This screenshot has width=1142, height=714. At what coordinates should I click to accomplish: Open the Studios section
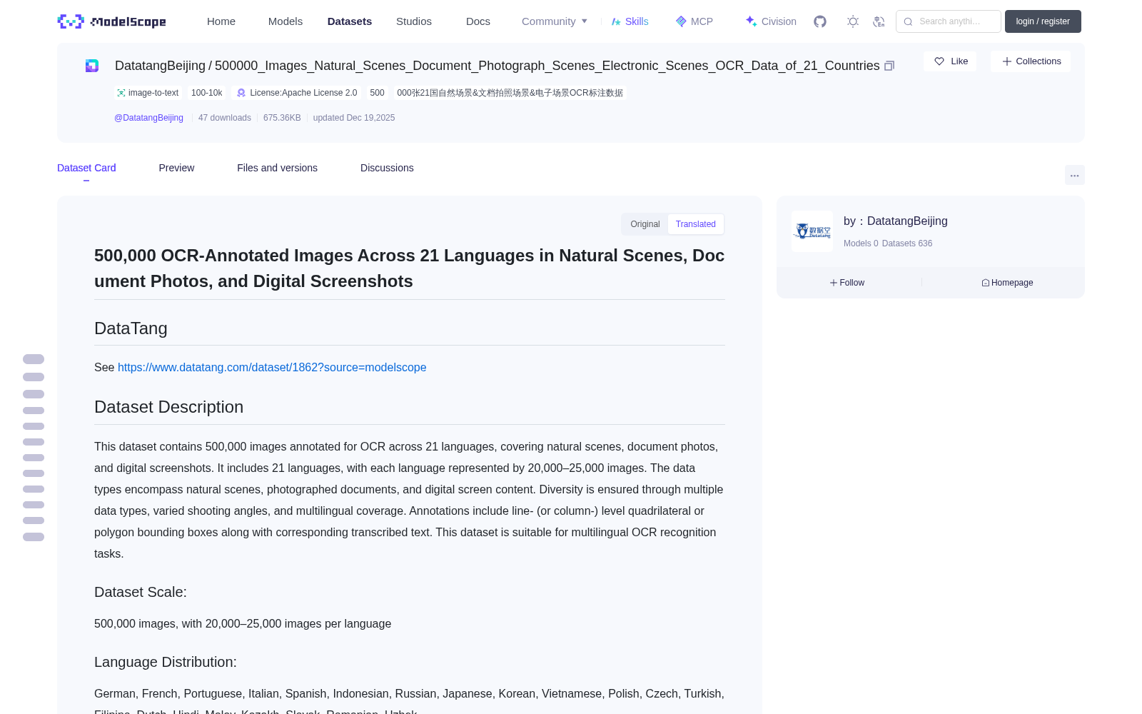coord(414,21)
